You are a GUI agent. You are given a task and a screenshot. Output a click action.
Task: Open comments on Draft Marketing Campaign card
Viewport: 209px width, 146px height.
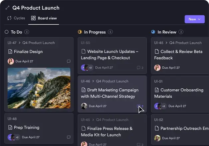pyautogui.click(x=140, y=106)
